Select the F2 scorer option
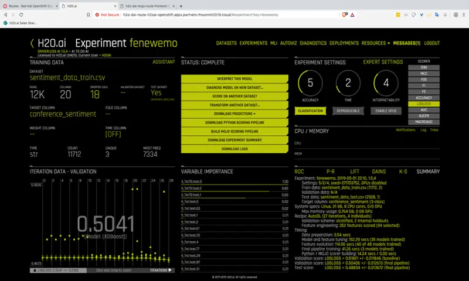The width and height of the screenshot is (469, 281). click(424, 92)
